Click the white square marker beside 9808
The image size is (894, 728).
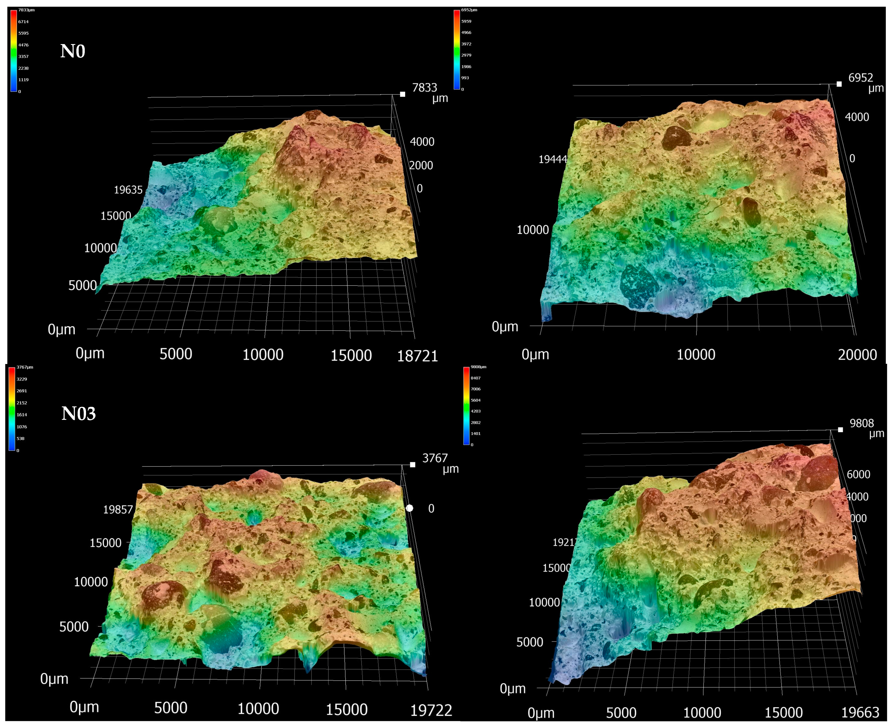tap(841, 430)
